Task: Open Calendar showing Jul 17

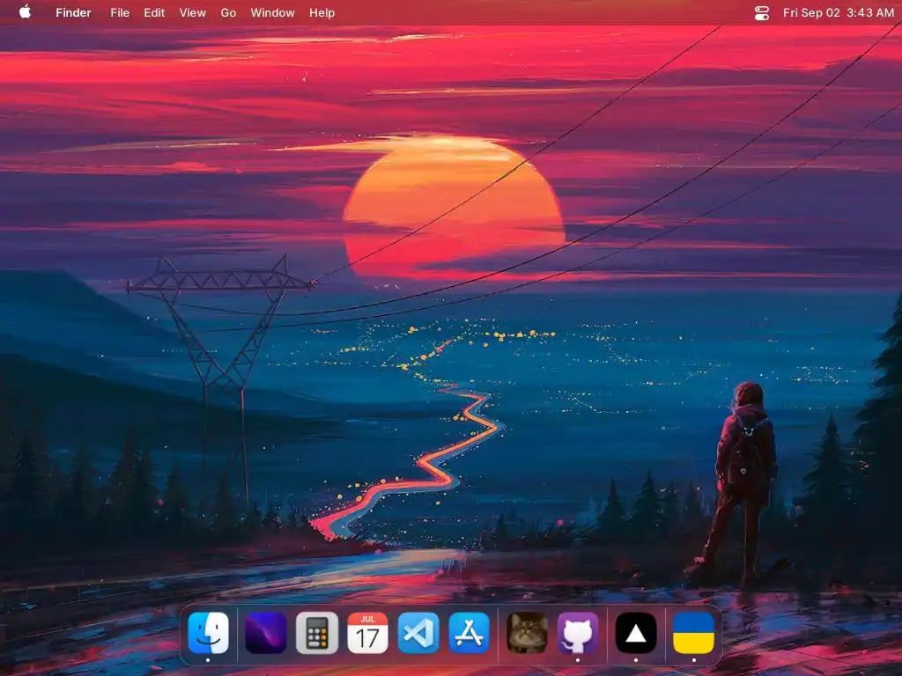Action: point(367,633)
